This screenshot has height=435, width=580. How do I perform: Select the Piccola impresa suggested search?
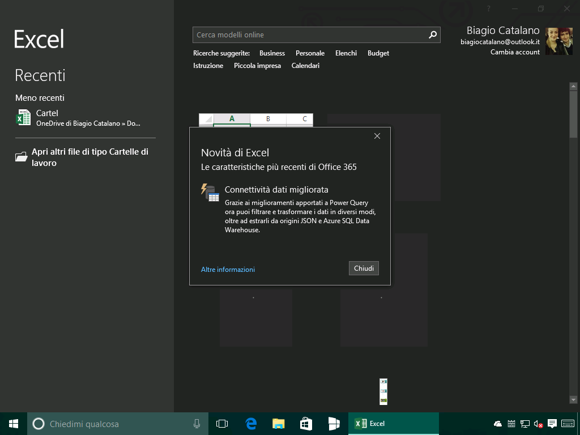click(258, 66)
